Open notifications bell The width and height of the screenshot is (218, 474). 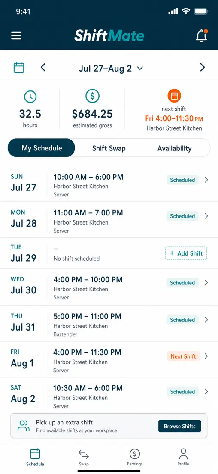(201, 36)
